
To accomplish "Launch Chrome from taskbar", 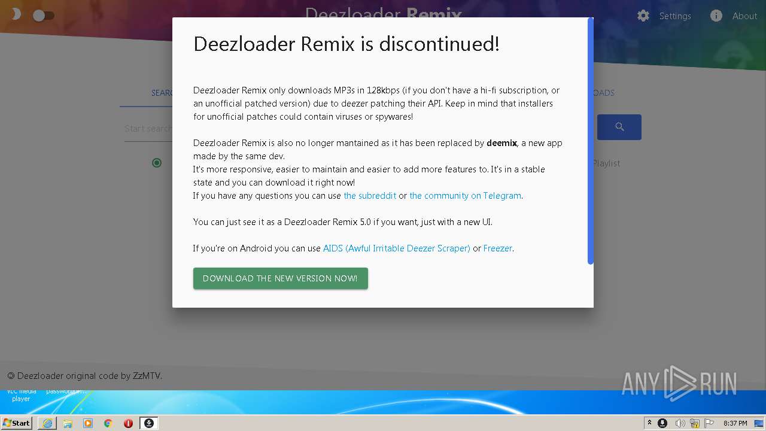I will [108, 423].
